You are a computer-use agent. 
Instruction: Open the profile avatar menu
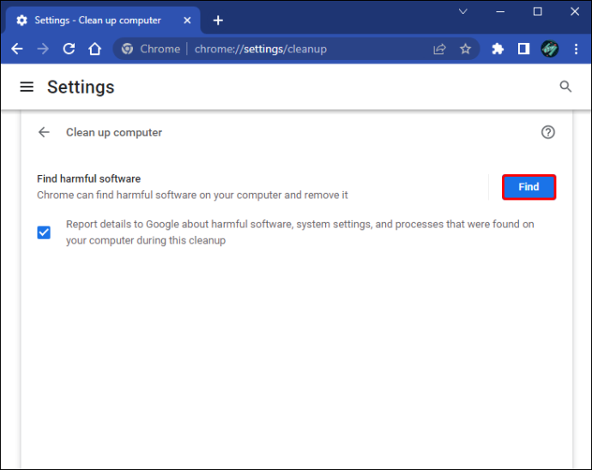pos(550,49)
